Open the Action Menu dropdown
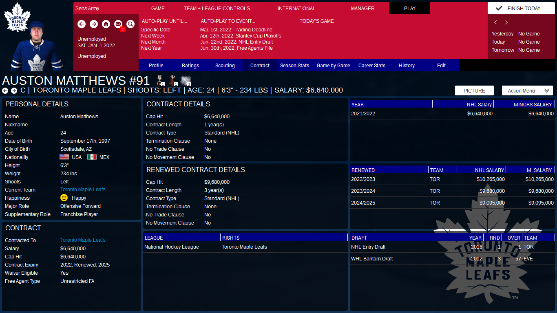Screen dimensions: 557x313 point(527,90)
